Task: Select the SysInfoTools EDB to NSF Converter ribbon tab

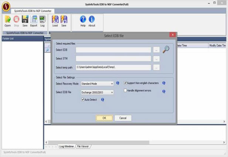Action: 33,11
